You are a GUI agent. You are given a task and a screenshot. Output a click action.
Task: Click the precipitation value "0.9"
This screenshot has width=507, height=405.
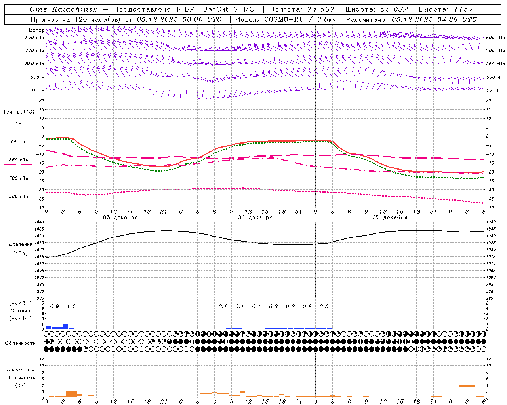coord(55,307)
